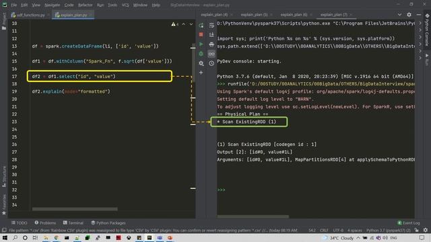Open the Edit menu
The height and width of the screenshot is (242, 431).
[24, 5]
